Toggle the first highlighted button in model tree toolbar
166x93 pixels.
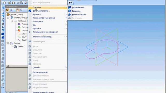click(7, 10)
